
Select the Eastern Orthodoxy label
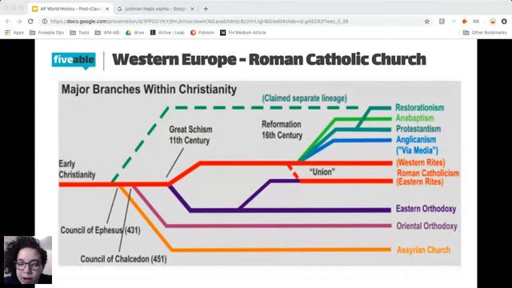[426, 209]
